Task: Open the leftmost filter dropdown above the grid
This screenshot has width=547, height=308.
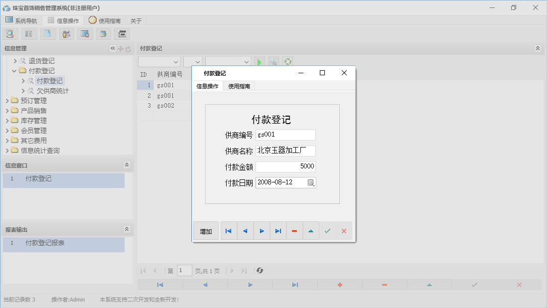Action: tap(159, 61)
